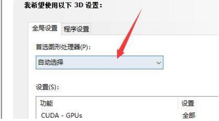The height and width of the screenshot is (121, 219).
Task: Expand the 自动选择 dropdown chevron arrow
Action: (x=159, y=63)
